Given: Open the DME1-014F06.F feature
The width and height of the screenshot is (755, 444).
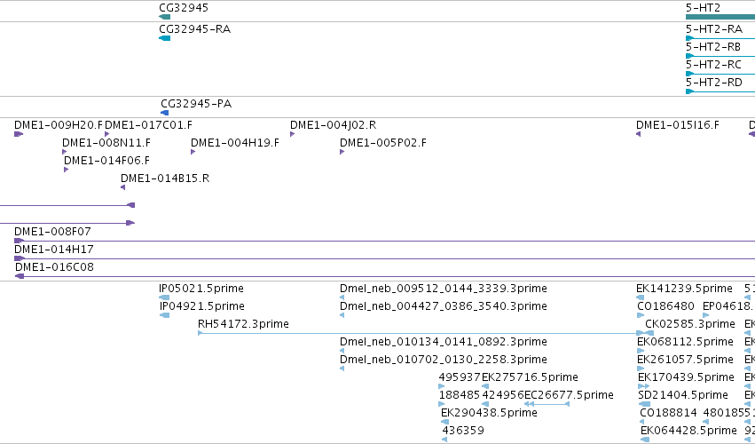Looking at the screenshot, I should (106, 160).
